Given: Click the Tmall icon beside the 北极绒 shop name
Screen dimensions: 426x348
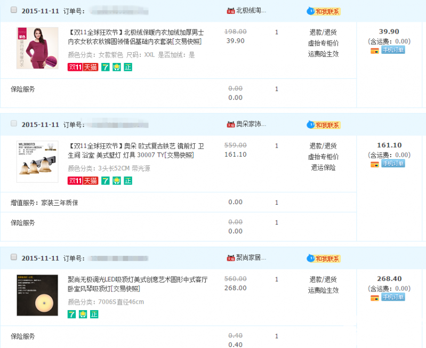Looking at the screenshot, I should pyautogui.click(x=231, y=11).
